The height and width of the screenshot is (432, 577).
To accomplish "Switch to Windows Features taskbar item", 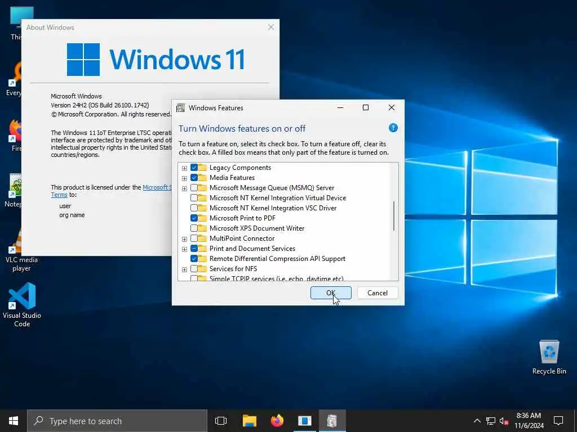I will click(332, 421).
